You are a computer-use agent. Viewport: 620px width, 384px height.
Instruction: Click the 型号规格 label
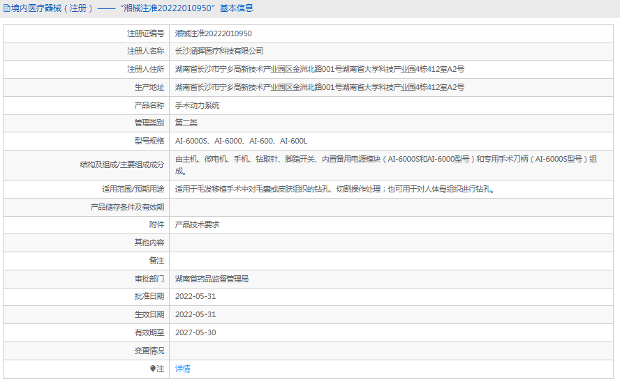pos(149,141)
